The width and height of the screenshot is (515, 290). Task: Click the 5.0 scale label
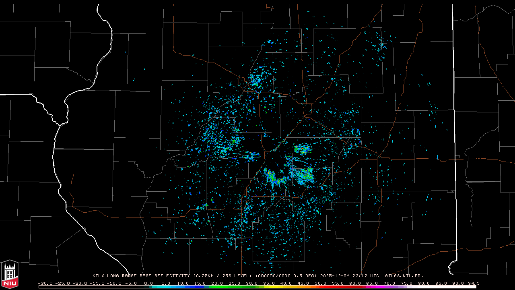[166, 284]
